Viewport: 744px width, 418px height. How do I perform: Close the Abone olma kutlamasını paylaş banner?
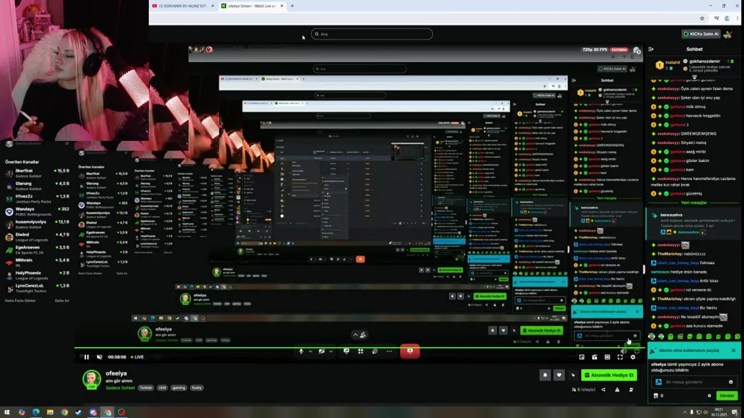[x=733, y=350]
